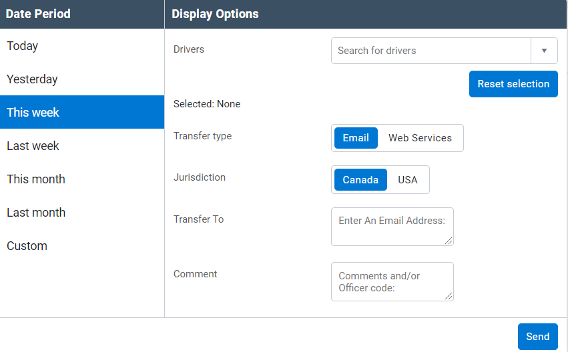Focus the Enter An Email Address box
This screenshot has height=352, width=568.
pyautogui.click(x=392, y=227)
